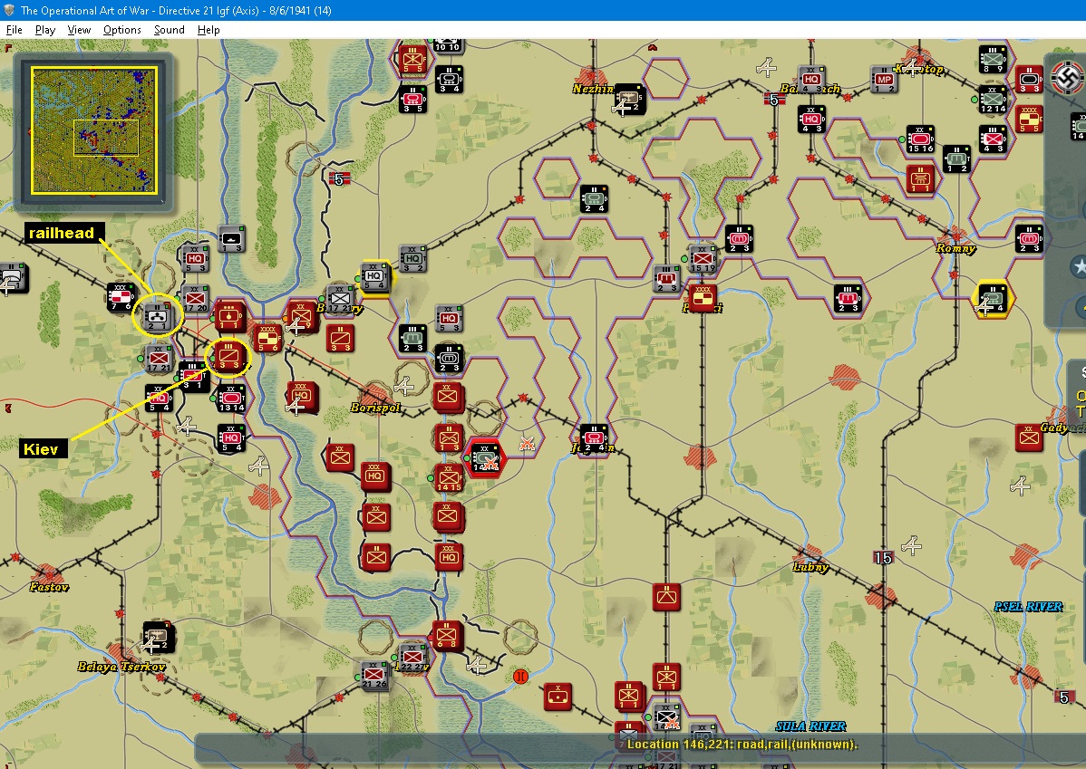This screenshot has height=769, width=1086.
Task: Select the black armored division 15-16
Action: click(x=920, y=139)
